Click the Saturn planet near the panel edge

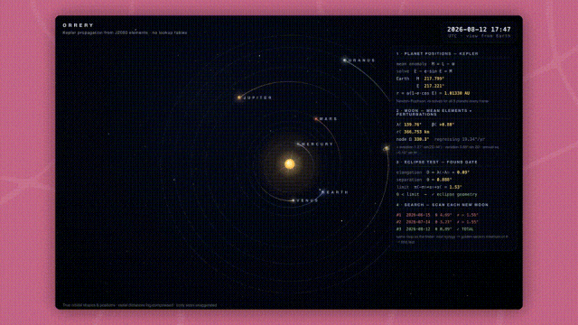click(x=387, y=148)
